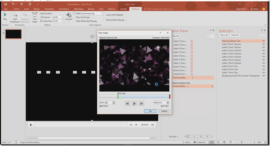Viewport: 270px width, 146px height.
Task: Enable Rewind after Playing checkbox
Action: (104, 20)
